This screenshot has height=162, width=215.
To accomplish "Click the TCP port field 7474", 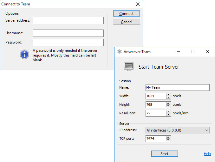I will click(x=156, y=138).
